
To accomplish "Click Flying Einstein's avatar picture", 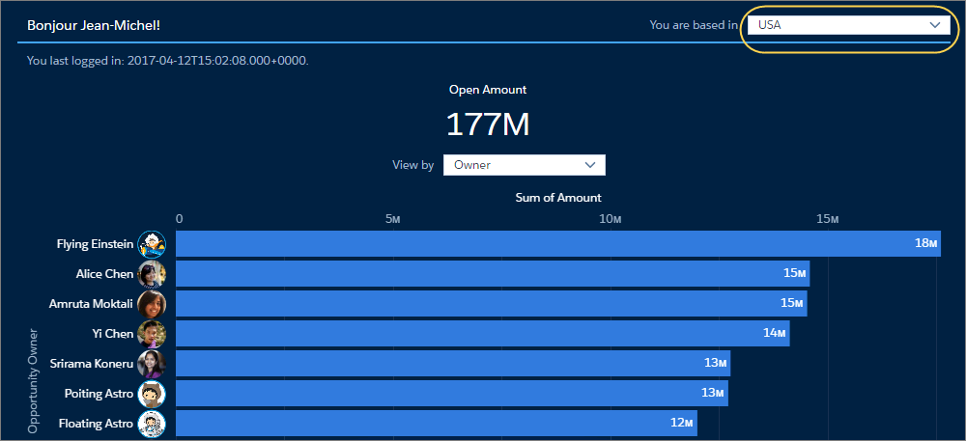I will point(152,244).
